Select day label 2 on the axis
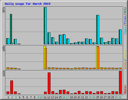 coord(12,97)
